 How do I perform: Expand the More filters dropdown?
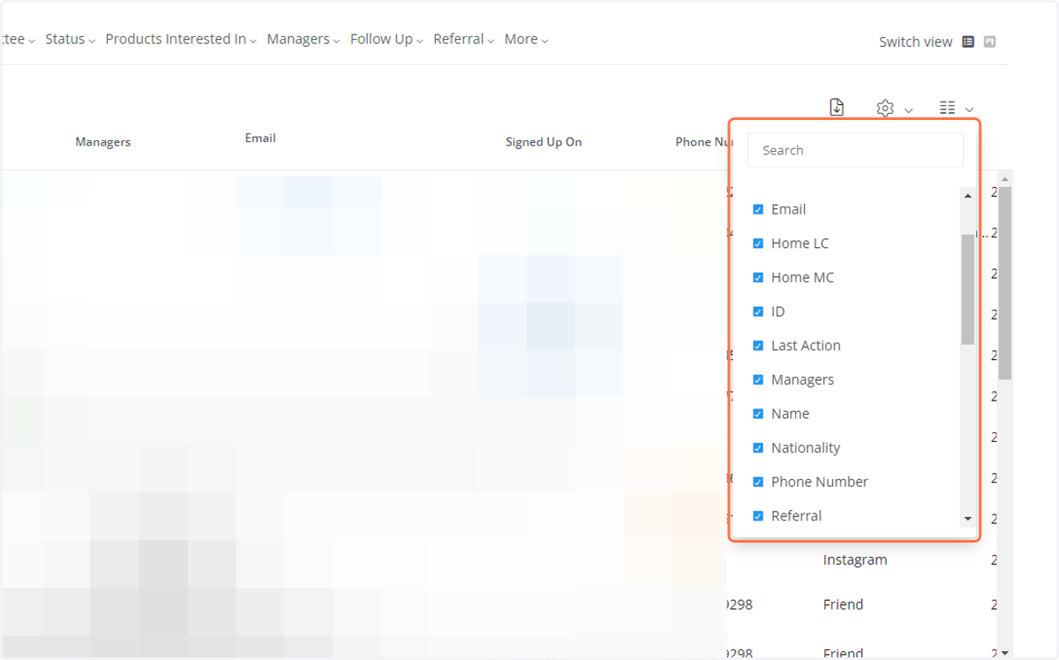[x=526, y=39]
